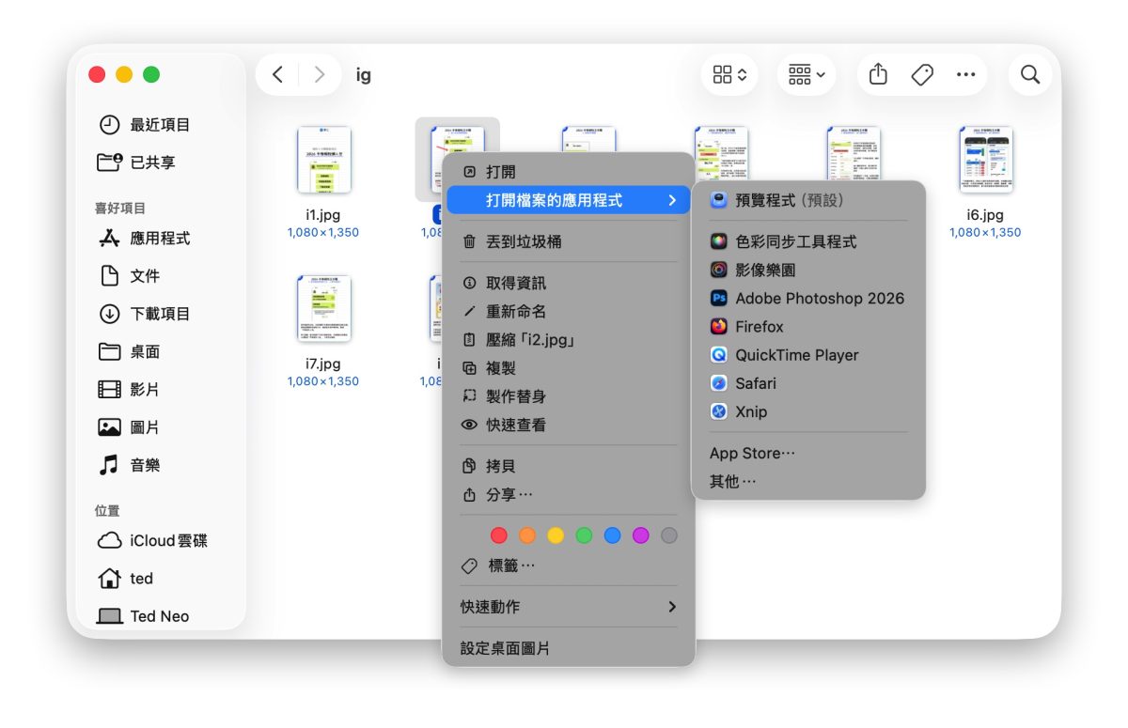
Task: Open with Firefox
Action: [x=808, y=327]
